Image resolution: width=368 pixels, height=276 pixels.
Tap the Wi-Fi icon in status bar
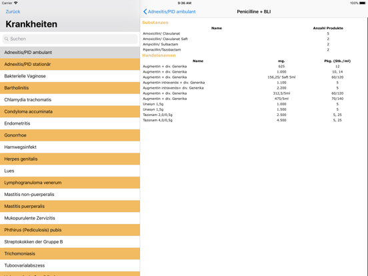click(16, 3)
